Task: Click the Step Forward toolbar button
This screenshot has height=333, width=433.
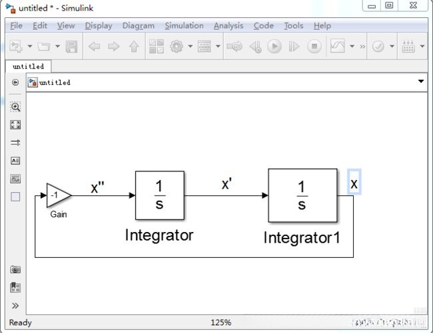Action: tap(294, 47)
